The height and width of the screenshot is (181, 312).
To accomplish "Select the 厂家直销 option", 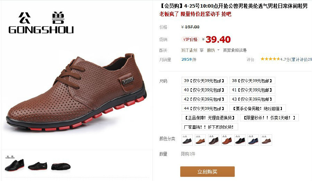I will (210, 127).
